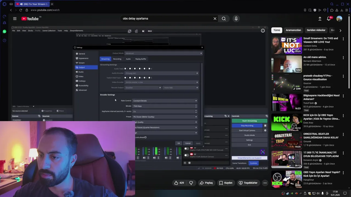Click the browser address bar URL
The width and height of the screenshot is (351, 197).
(x=45, y=10)
